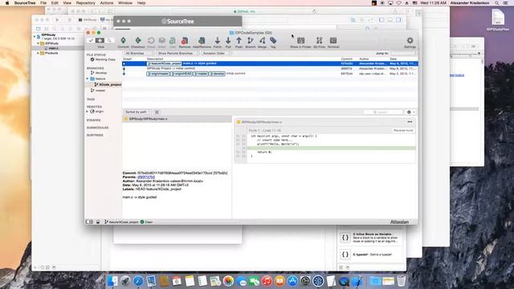Image resolution: width=514 pixels, height=289 pixels.
Task: Select File Status checkmark view
Action: click(x=91, y=40)
